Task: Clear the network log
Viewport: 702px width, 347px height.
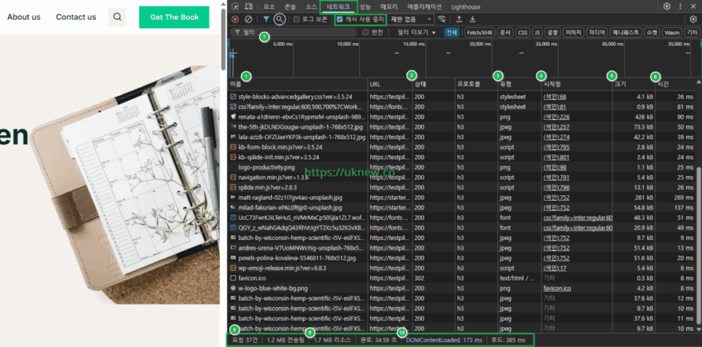Action: (x=249, y=19)
